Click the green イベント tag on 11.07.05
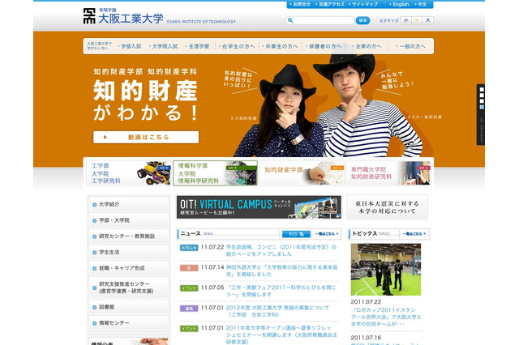This screenshot has width=519, height=345. tap(189, 288)
